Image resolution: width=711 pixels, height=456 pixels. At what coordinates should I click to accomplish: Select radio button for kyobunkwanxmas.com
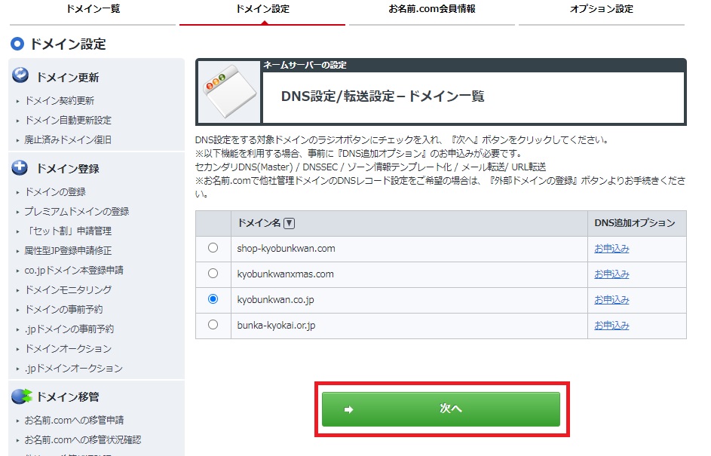pyautogui.click(x=213, y=274)
